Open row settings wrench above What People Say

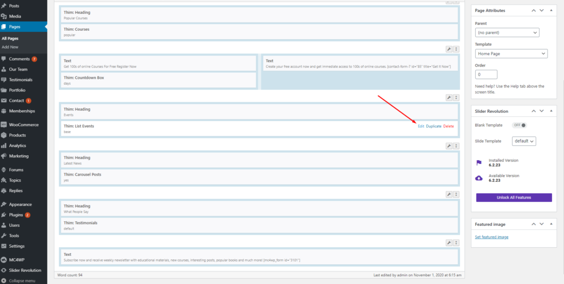[449, 194]
